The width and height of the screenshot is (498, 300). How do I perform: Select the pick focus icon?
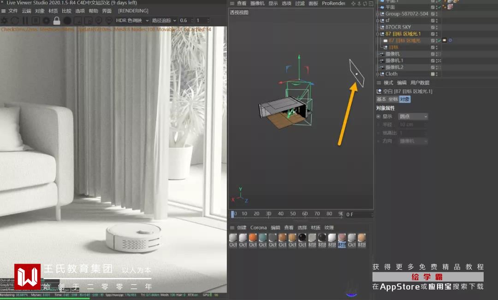pos(99,21)
